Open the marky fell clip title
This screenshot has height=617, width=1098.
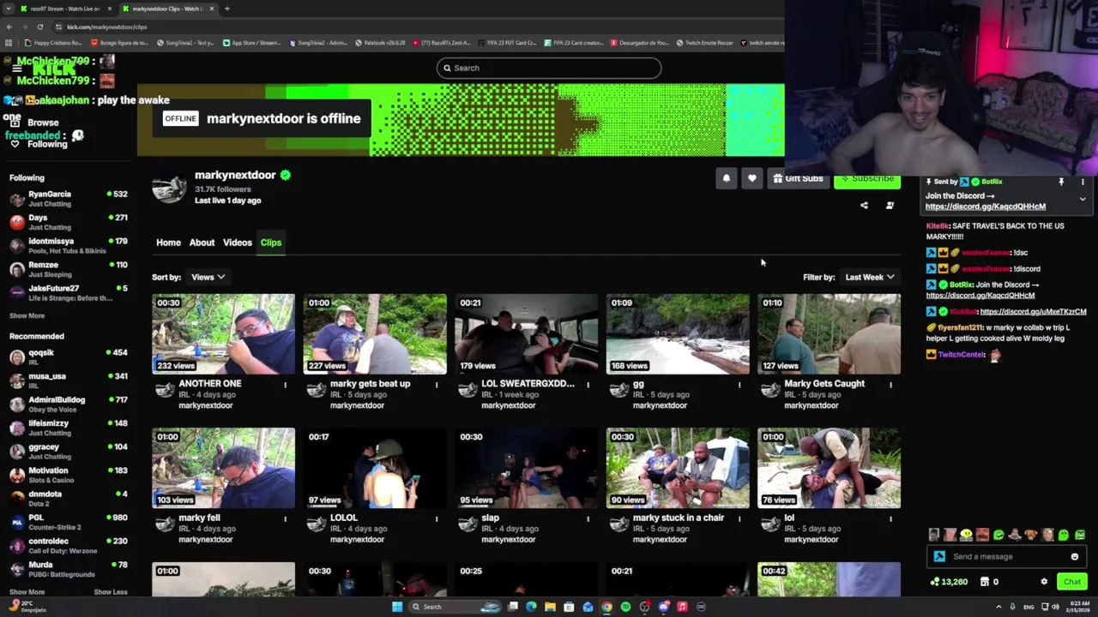click(x=199, y=518)
